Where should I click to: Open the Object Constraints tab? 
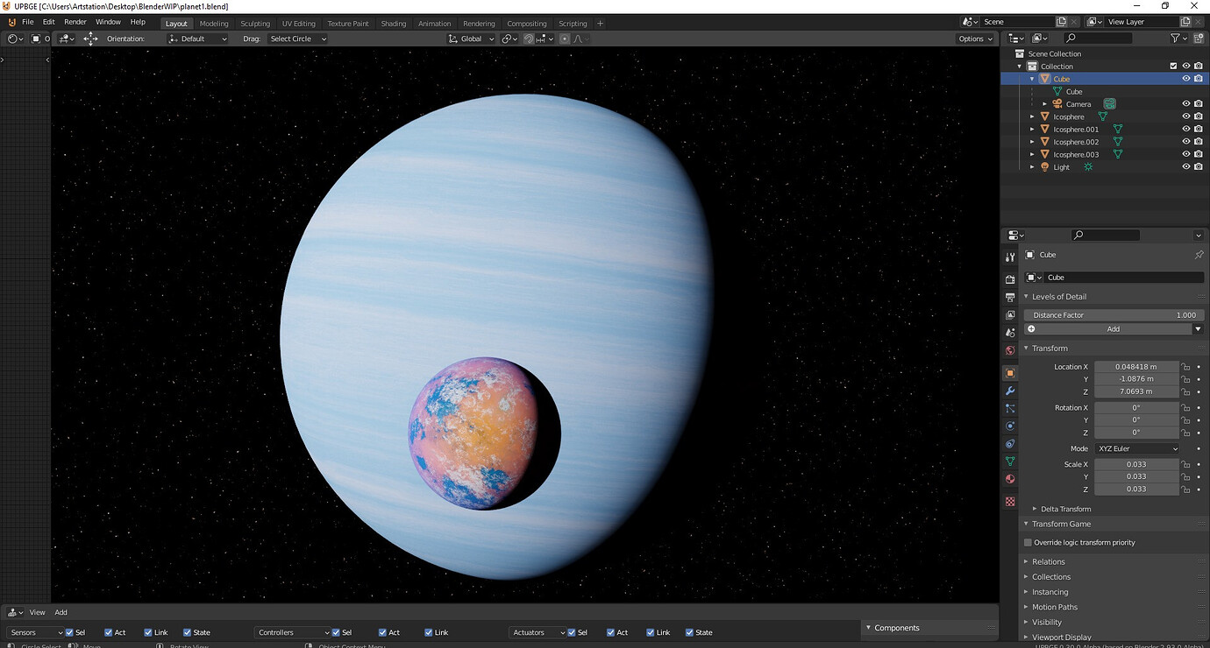(1010, 444)
